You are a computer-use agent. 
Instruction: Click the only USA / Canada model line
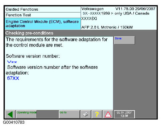click(116, 13)
